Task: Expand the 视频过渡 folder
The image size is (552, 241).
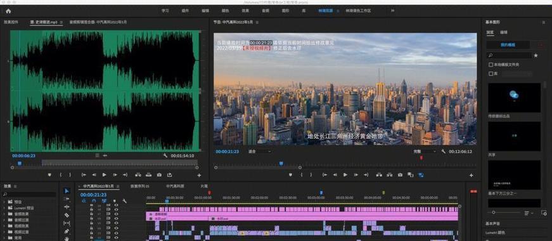Action: pos(4,232)
